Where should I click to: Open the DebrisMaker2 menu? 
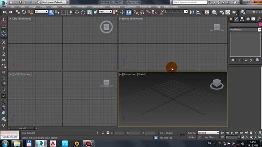point(171,7)
